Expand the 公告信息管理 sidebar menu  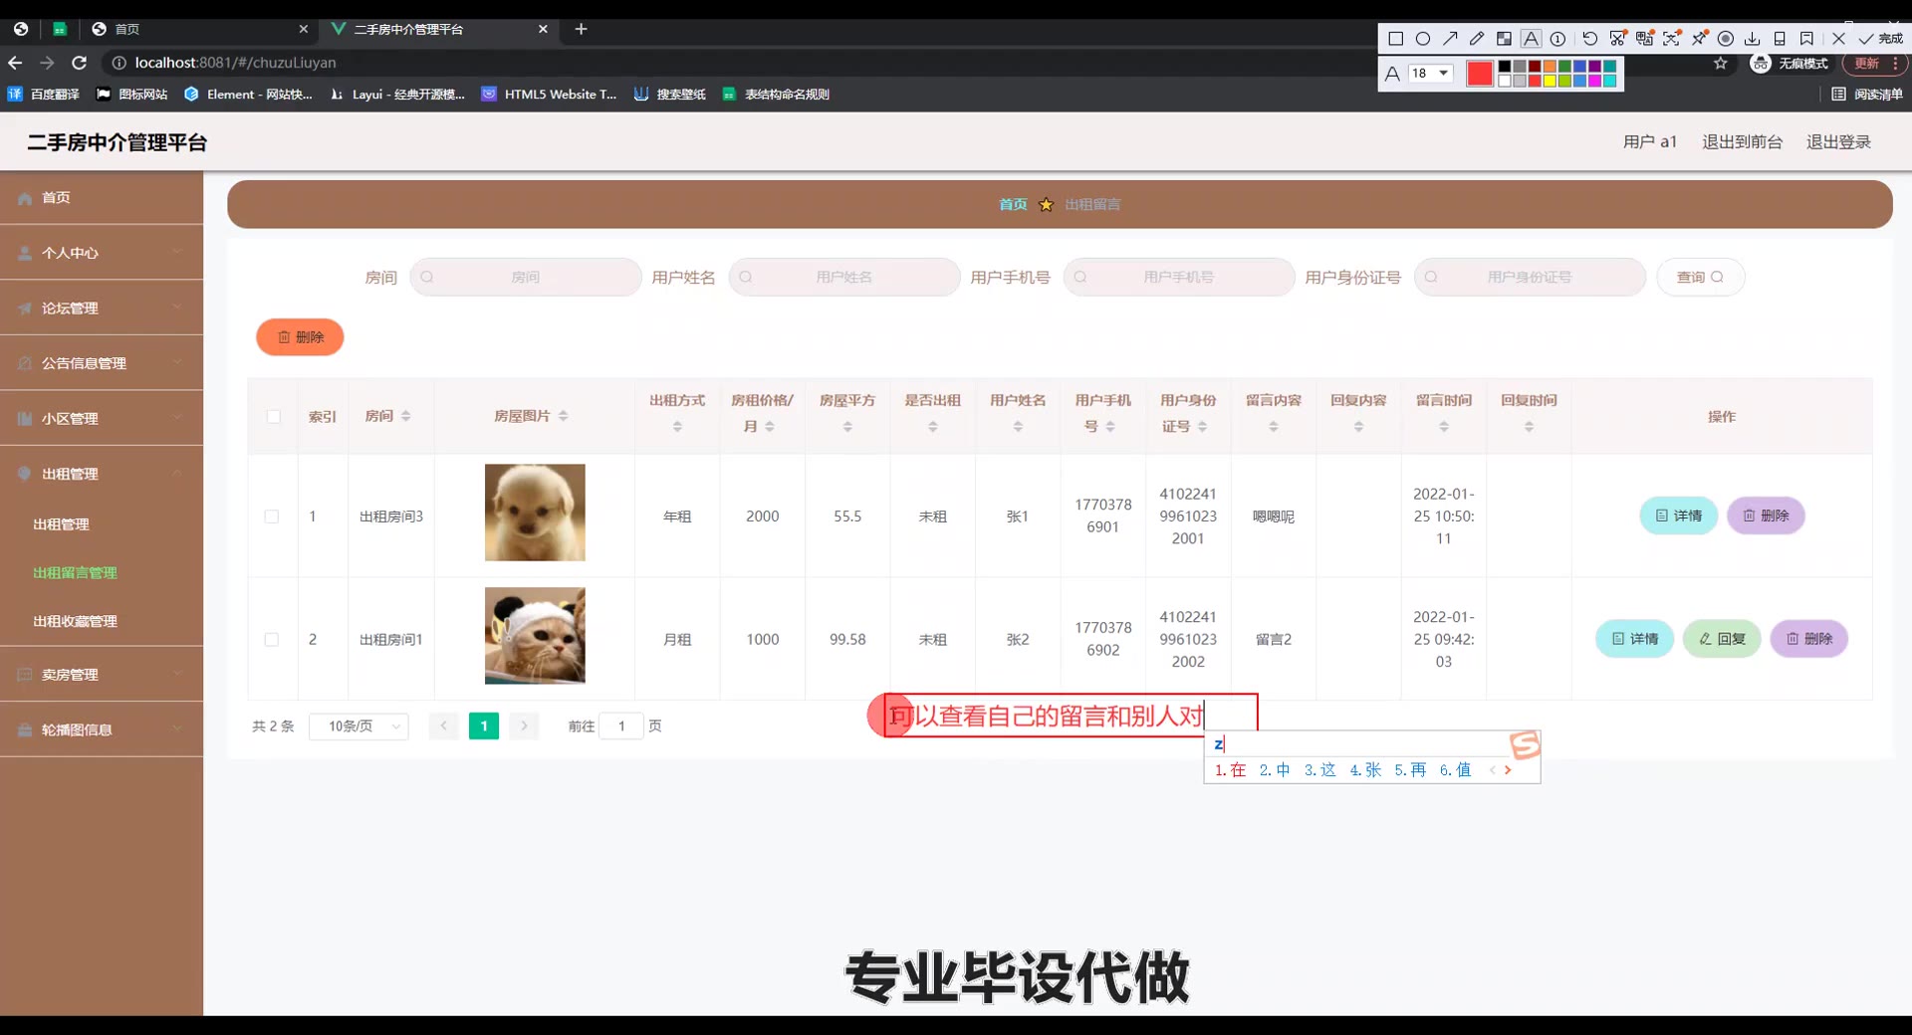click(x=102, y=363)
